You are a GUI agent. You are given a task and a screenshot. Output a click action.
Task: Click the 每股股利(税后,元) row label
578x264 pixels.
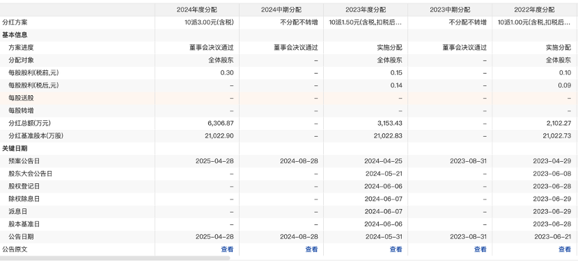[x=33, y=85]
